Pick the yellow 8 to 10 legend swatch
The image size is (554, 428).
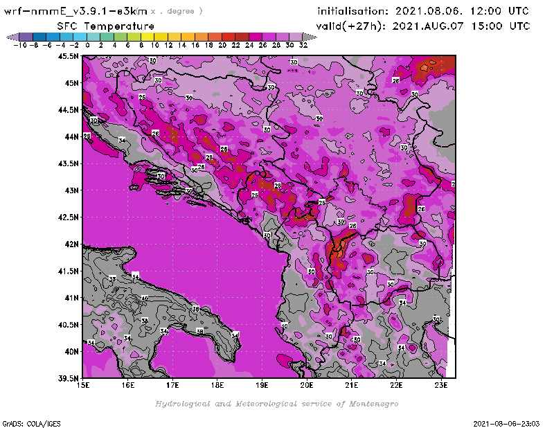[x=148, y=37]
